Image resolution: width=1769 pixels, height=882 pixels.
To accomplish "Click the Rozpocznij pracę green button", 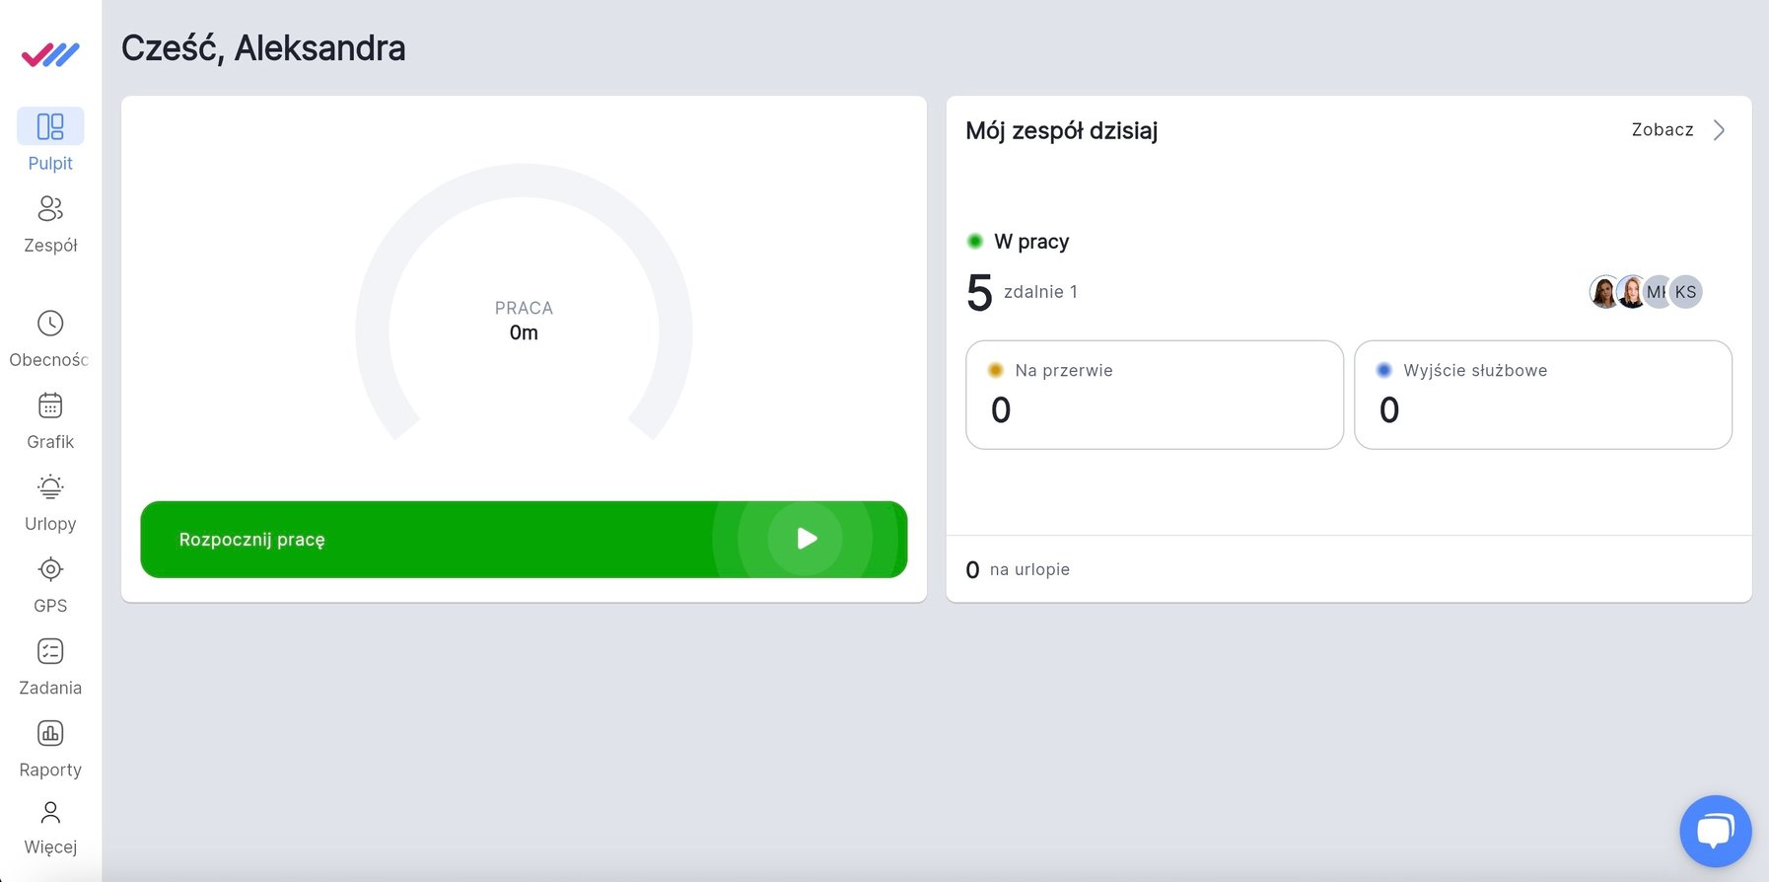I will point(524,540).
